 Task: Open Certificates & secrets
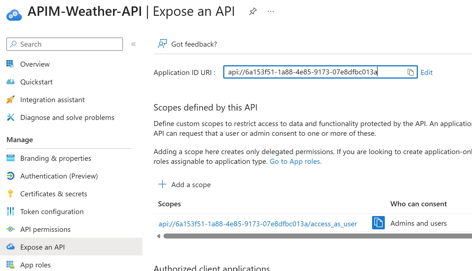pyautogui.click(x=54, y=194)
